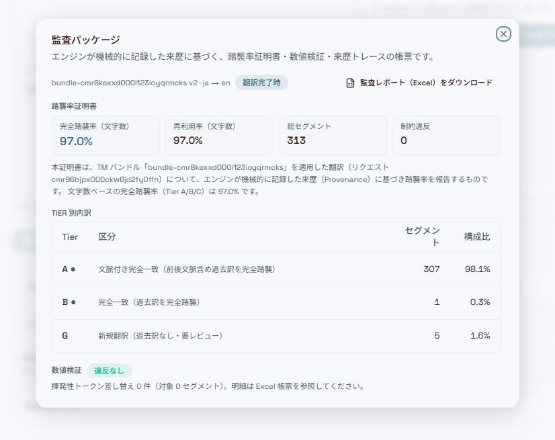Click the 揮発性トークン差し替え 0 件 note

(x=208, y=386)
